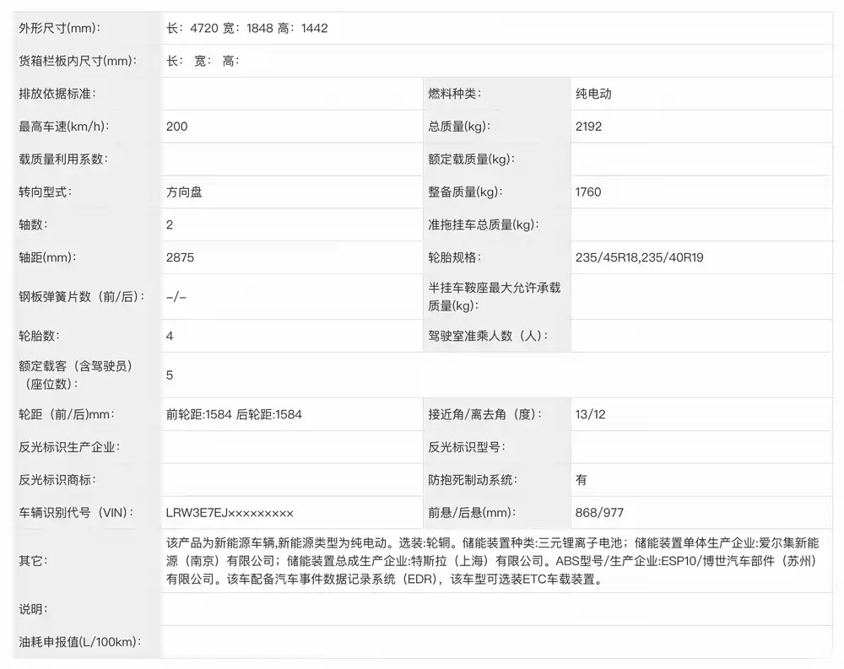Image resolution: width=844 pixels, height=669 pixels.
Task: Click the label 轴距(mm):
Action: click(47, 258)
